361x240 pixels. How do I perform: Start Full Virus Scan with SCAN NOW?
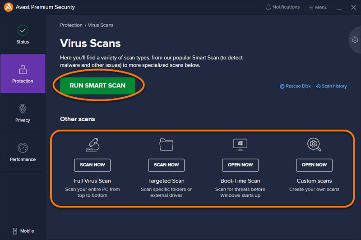pos(93,165)
